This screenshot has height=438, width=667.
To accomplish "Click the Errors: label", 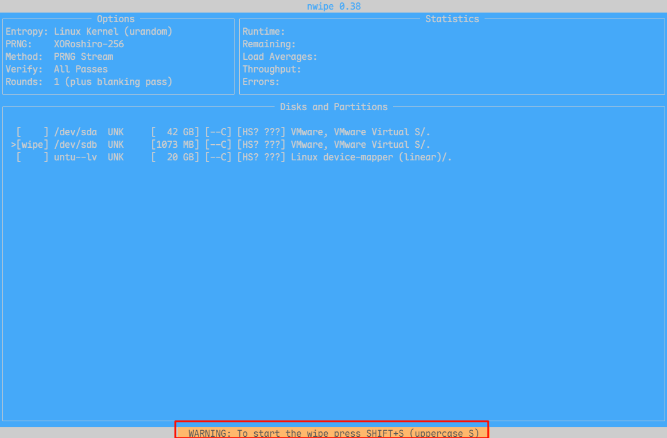I will pos(261,82).
